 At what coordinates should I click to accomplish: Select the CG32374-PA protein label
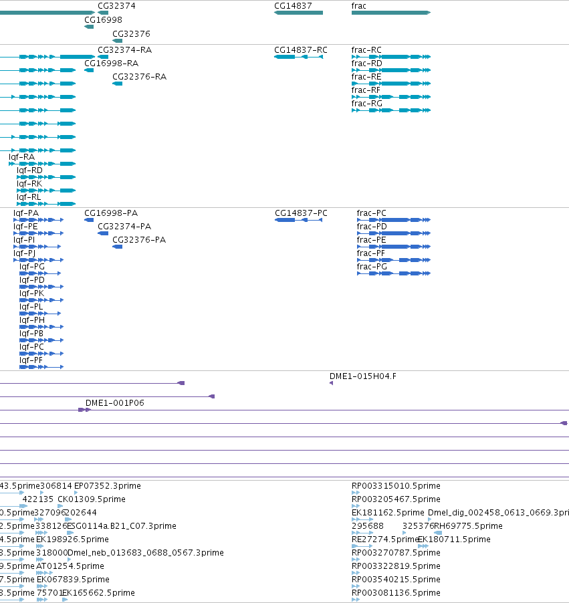124,227
